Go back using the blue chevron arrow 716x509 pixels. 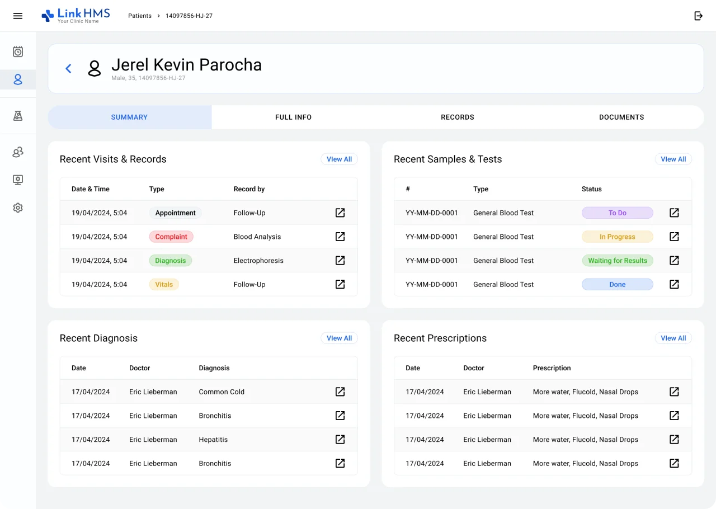68,68
